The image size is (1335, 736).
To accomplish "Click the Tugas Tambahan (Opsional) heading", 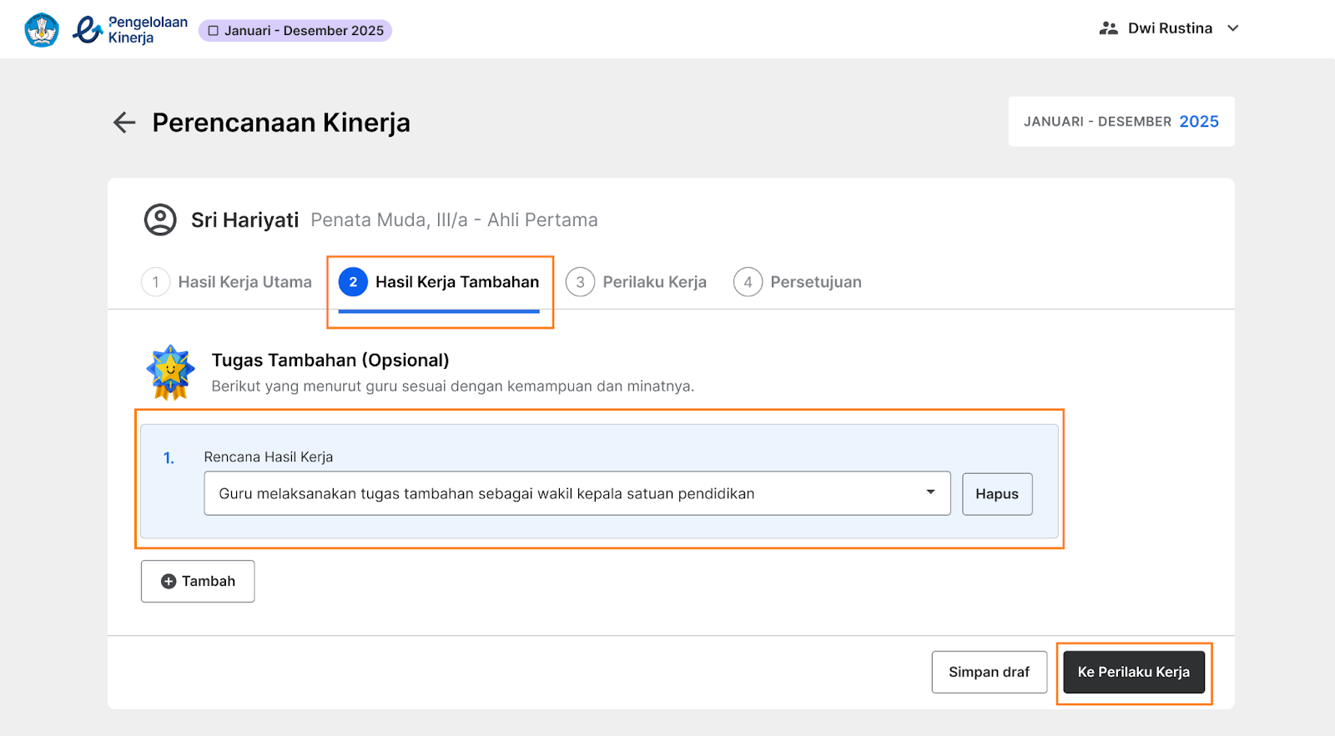I will 330,360.
